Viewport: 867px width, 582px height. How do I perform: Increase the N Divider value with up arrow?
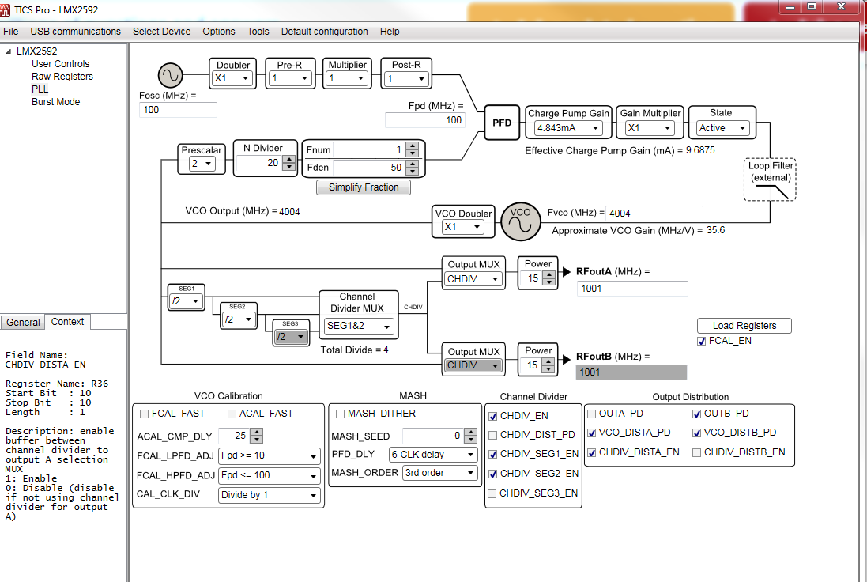click(288, 159)
